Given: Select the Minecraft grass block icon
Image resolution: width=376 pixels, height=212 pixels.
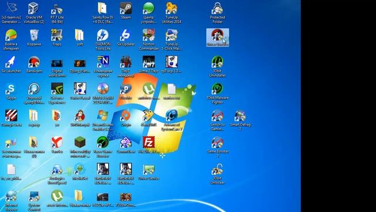Looking at the screenshot, I should pyautogui.click(x=80, y=147).
